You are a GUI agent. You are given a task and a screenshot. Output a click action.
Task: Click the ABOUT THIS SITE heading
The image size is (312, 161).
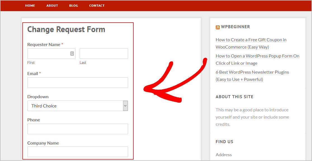coord(234,97)
